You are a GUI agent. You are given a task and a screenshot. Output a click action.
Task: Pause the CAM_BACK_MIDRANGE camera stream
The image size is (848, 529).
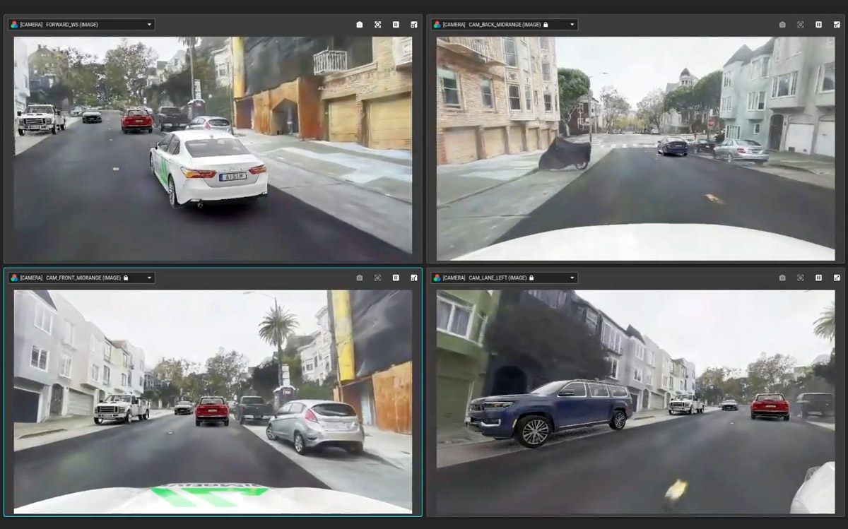tap(818, 25)
